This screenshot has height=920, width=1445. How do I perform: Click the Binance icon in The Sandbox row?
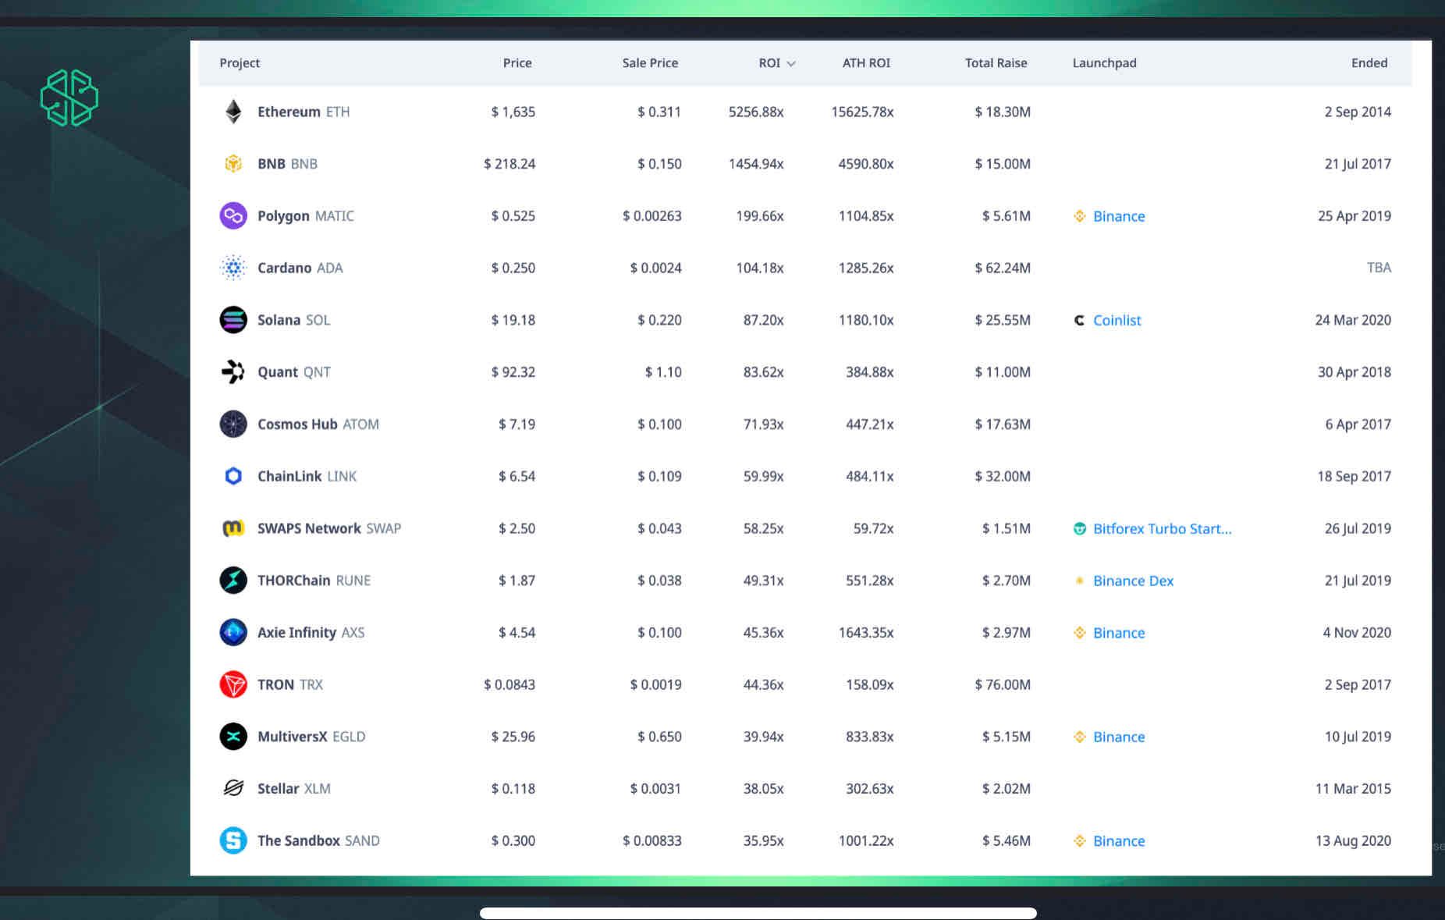[x=1080, y=840]
